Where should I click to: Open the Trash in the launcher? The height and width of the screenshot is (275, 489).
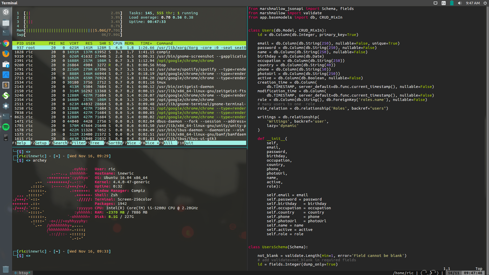pyautogui.click(x=6, y=269)
